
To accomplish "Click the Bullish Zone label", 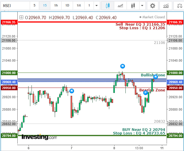I will [x=153, y=75].
